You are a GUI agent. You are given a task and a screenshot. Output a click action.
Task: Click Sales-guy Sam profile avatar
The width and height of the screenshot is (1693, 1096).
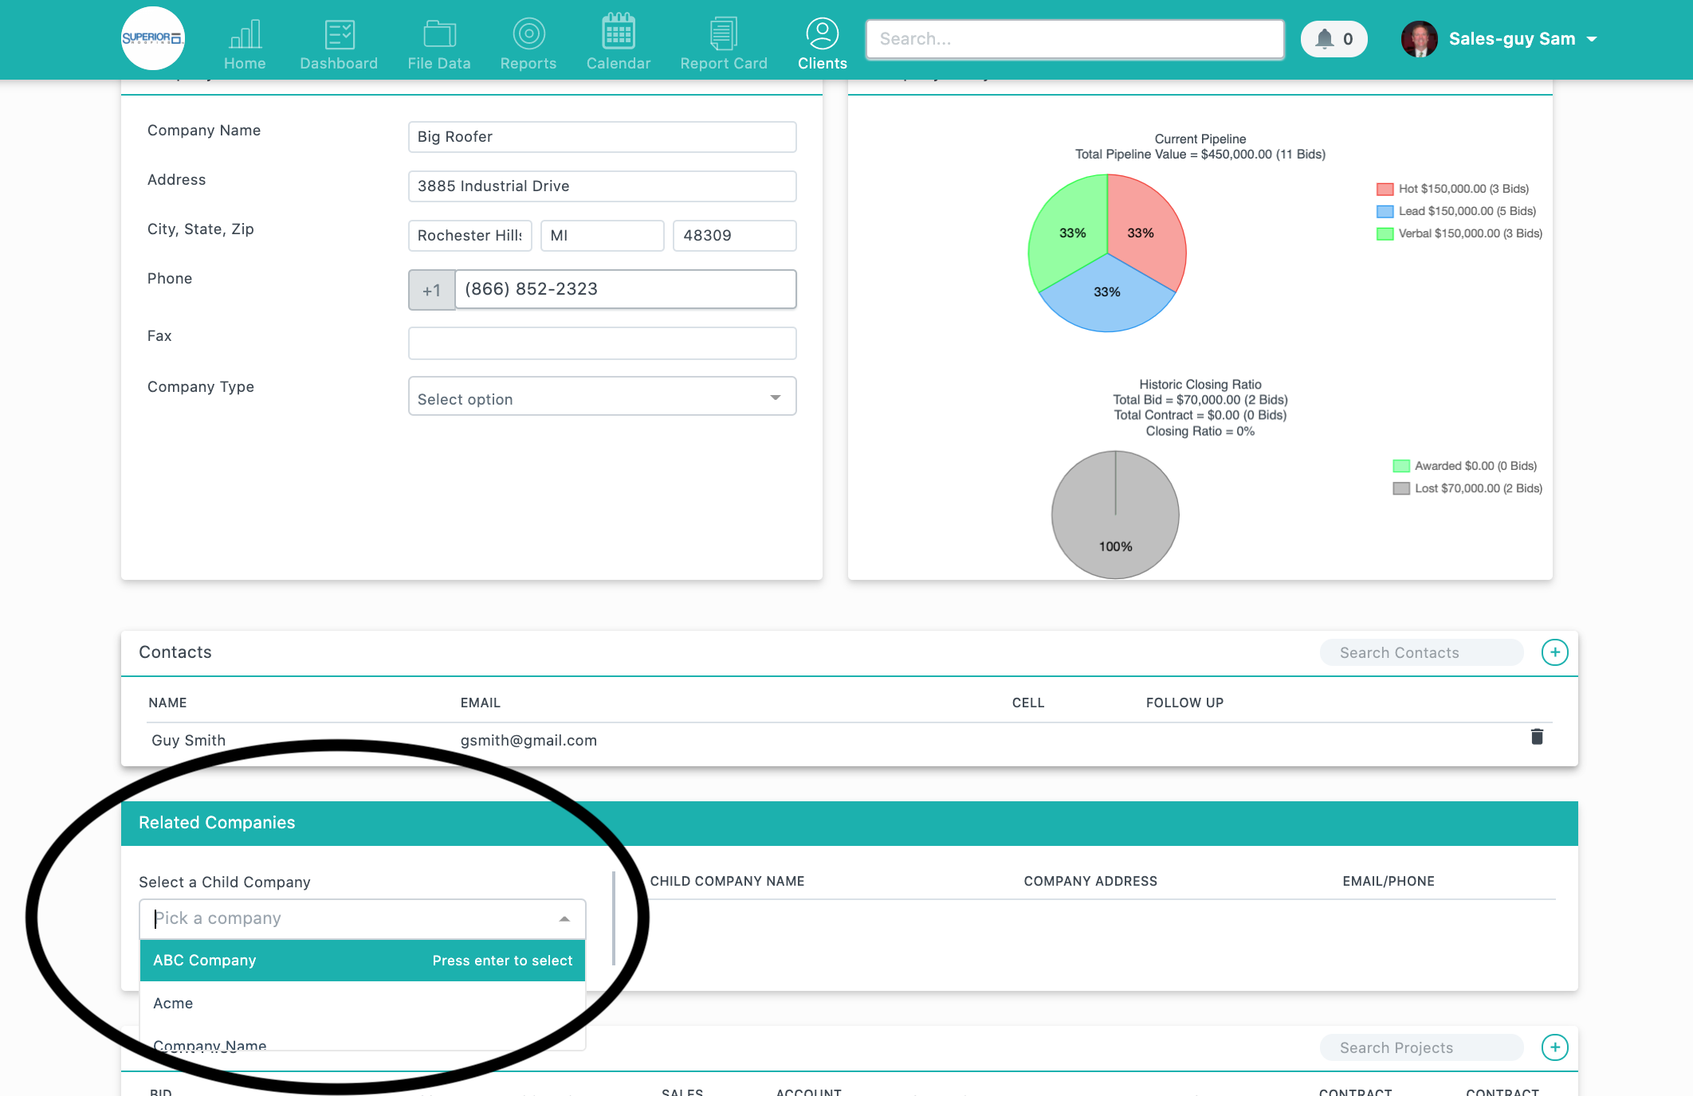click(1420, 39)
